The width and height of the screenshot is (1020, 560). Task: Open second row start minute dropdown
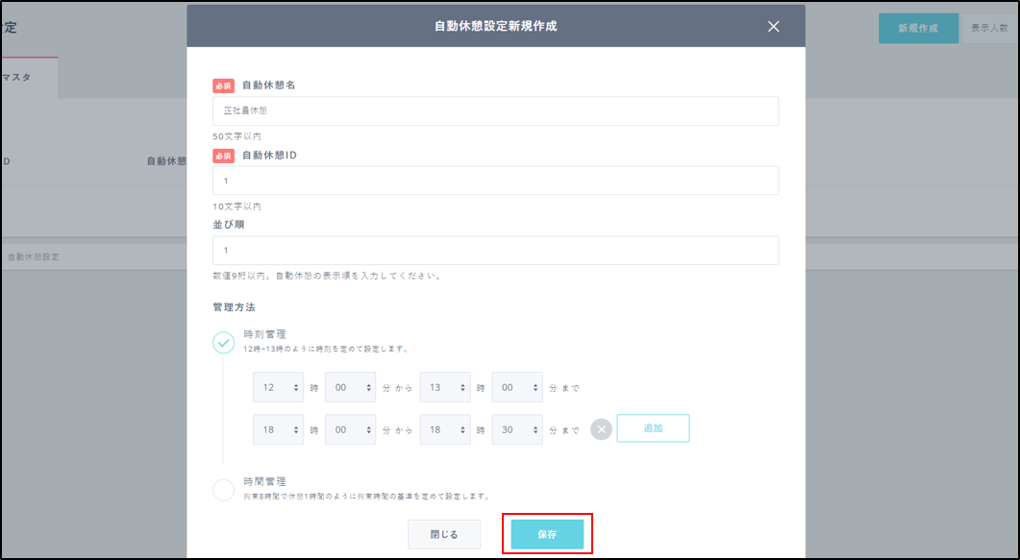tap(350, 429)
